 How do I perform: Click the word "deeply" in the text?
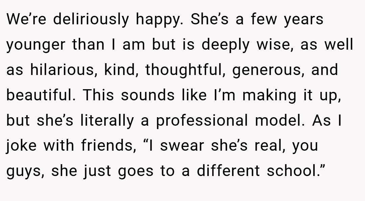tap(226, 44)
